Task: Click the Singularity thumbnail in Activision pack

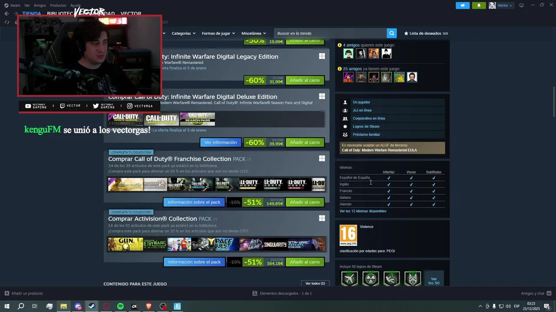Action: (x=275, y=244)
